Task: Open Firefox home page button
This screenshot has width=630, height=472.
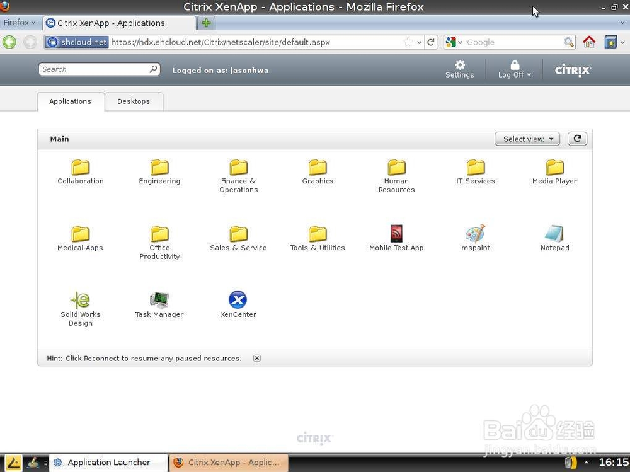Action: 589,42
